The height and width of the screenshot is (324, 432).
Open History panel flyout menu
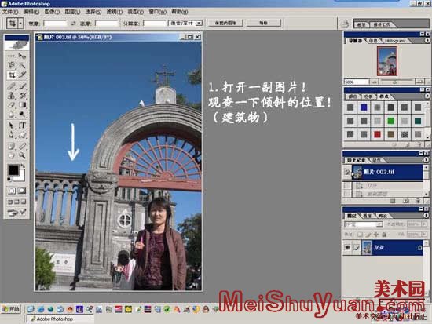coord(426,160)
